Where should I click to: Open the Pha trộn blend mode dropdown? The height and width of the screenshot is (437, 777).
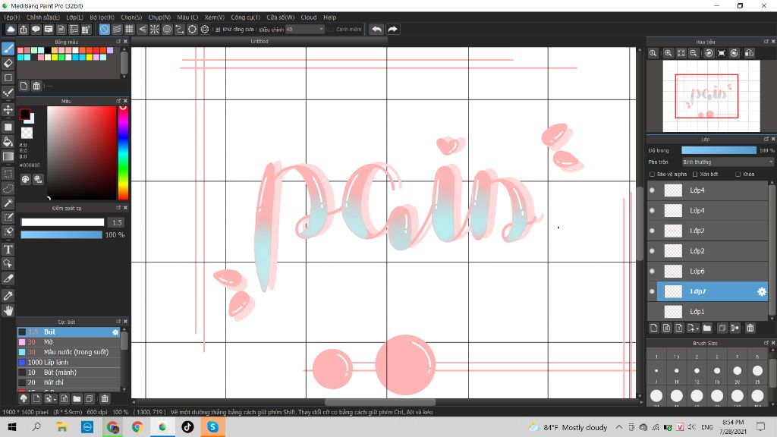[x=728, y=162]
